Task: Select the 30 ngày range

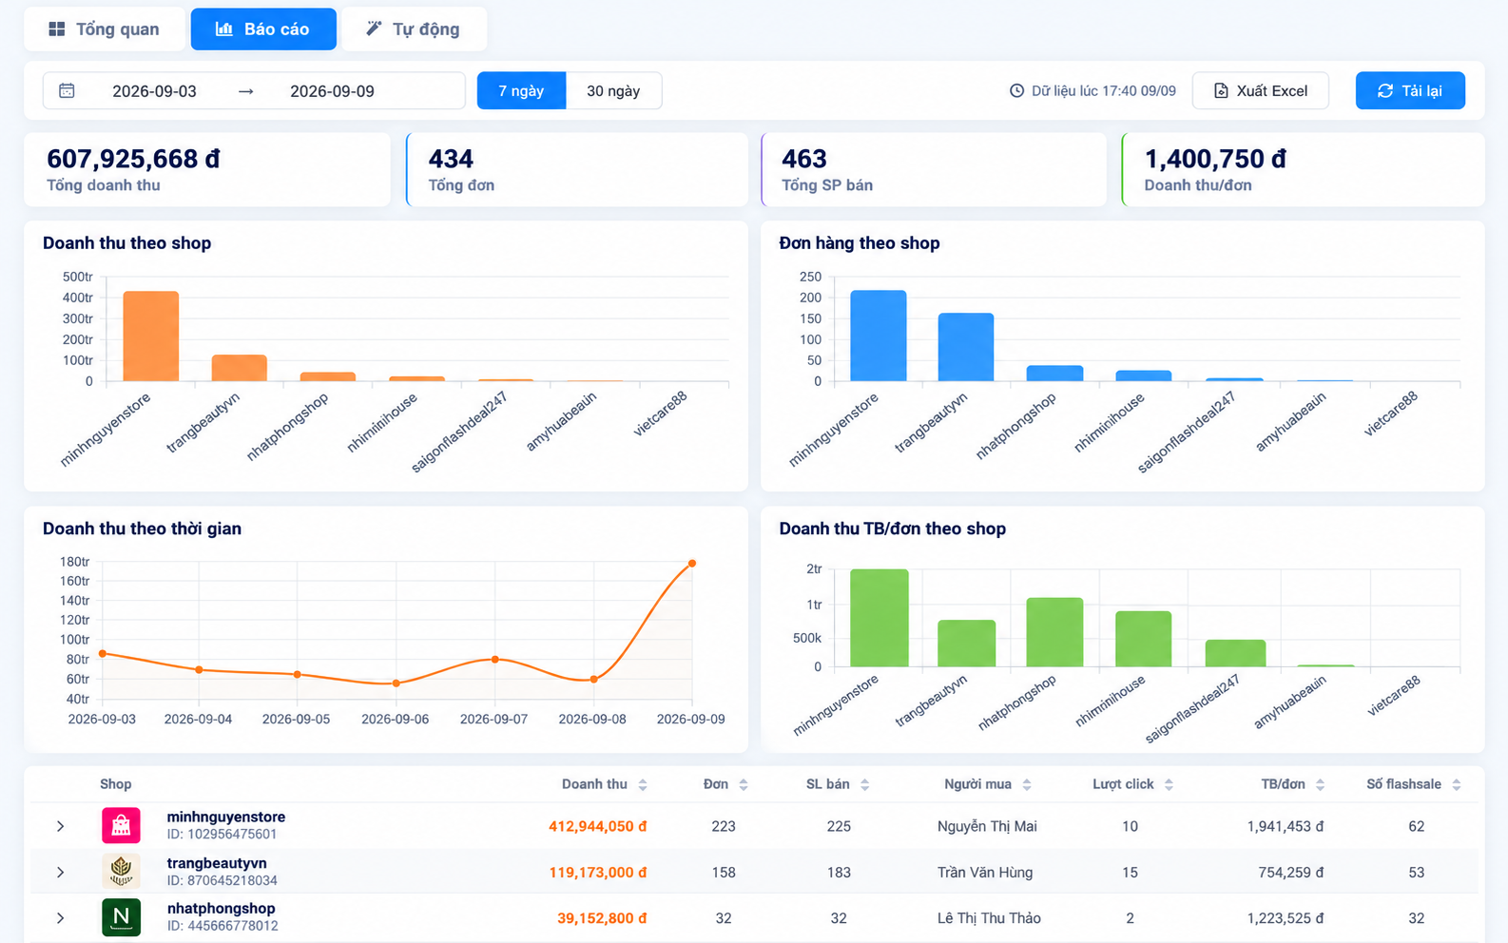Action: point(613,91)
